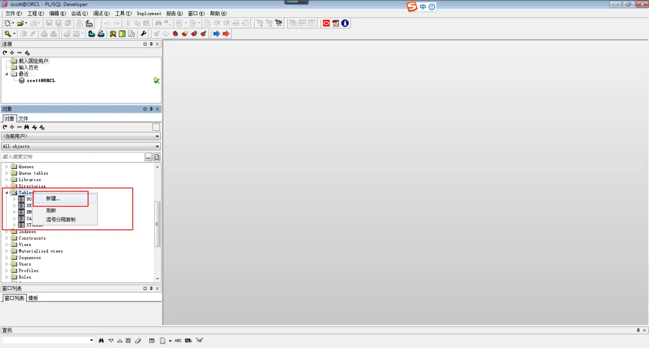Click the key log on icon
Viewport: 649px width, 348px height.
pyautogui.click(x=8, y=33)
